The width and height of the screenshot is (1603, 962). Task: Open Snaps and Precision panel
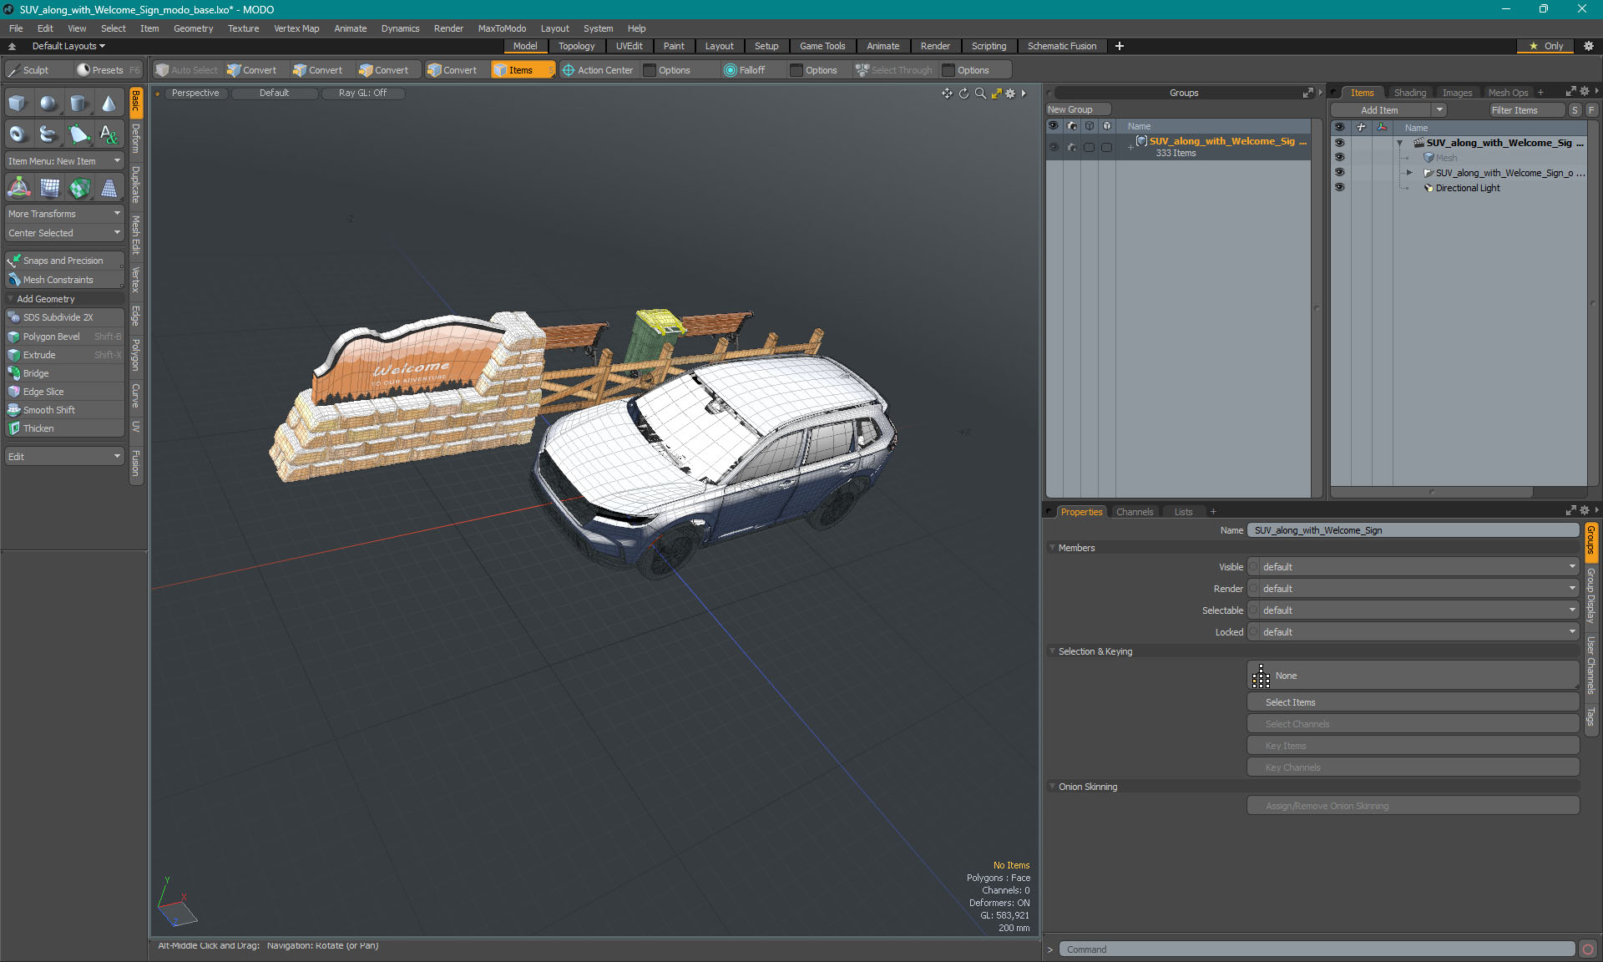pos(64,261)
